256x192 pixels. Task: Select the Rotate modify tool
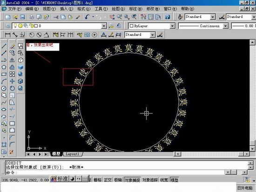point(12,88)
